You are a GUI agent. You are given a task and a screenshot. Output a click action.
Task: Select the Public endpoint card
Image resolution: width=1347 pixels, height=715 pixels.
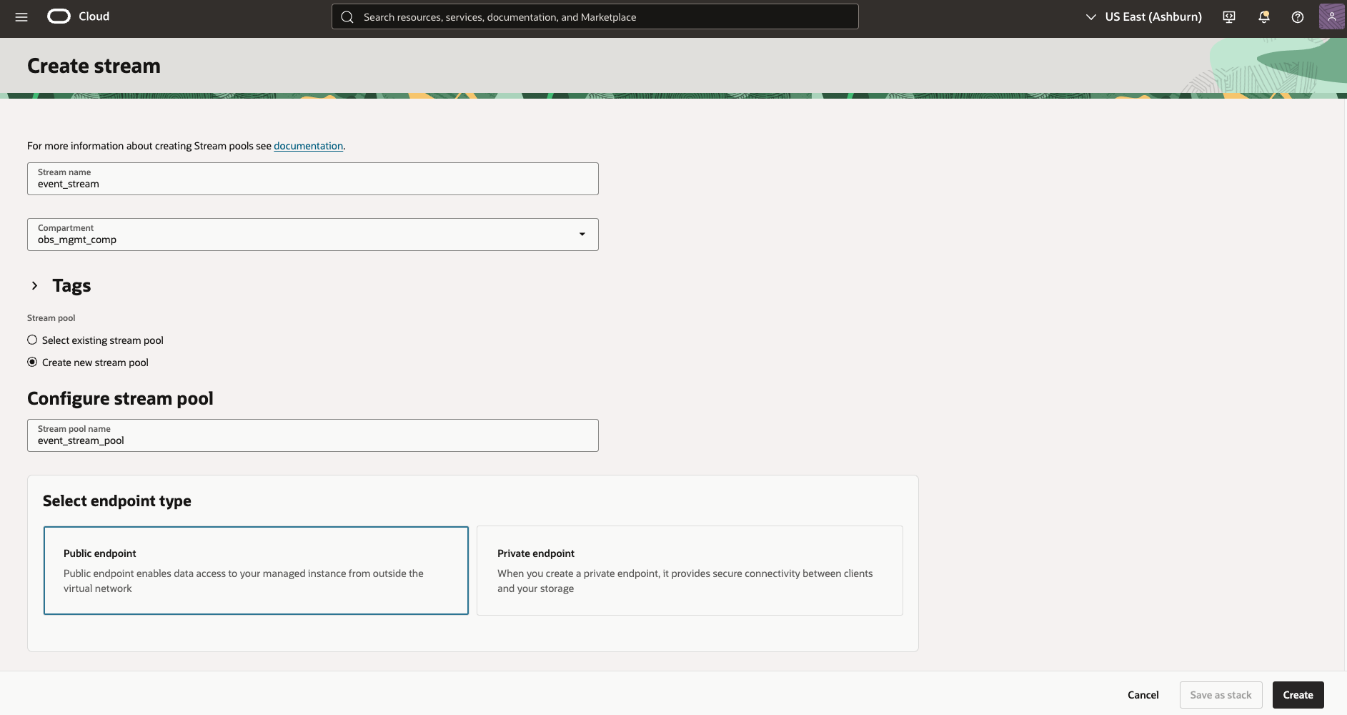[x=255, y=570]
